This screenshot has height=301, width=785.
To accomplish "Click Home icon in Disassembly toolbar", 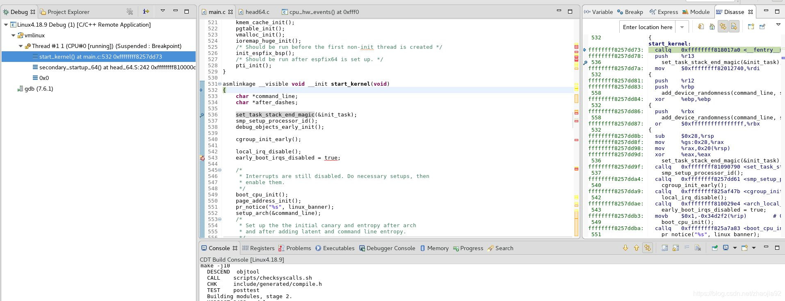I will (712, 27).
